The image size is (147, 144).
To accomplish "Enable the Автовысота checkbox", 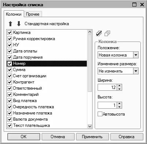I will pos(100,114).
